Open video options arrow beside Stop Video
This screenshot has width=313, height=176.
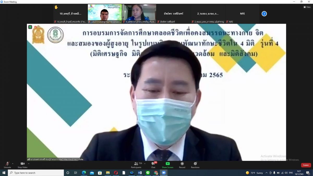point(29,164)
